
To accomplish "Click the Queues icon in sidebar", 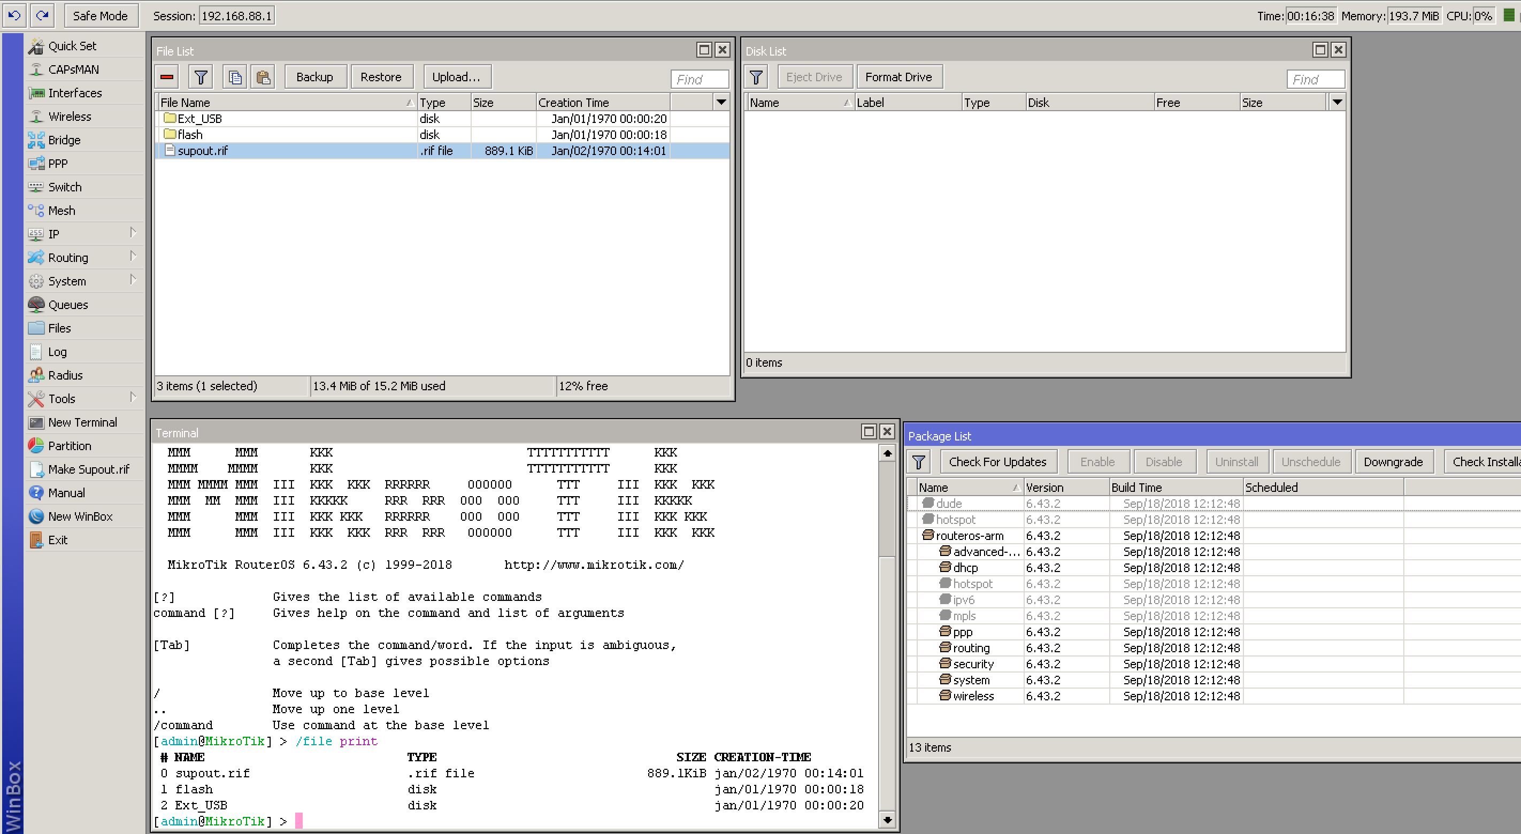I will (36, 305).
